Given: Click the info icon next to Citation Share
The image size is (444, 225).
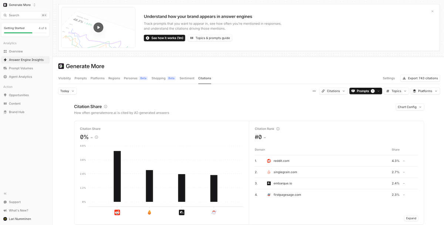Looking at the screenshot, I should coord(106,106).
